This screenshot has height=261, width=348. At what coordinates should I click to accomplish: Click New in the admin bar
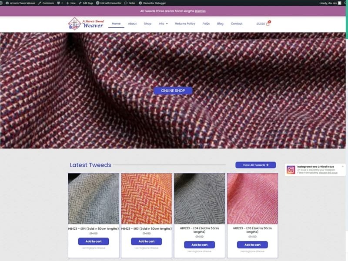pyautogui.click(x=71, y=3)
